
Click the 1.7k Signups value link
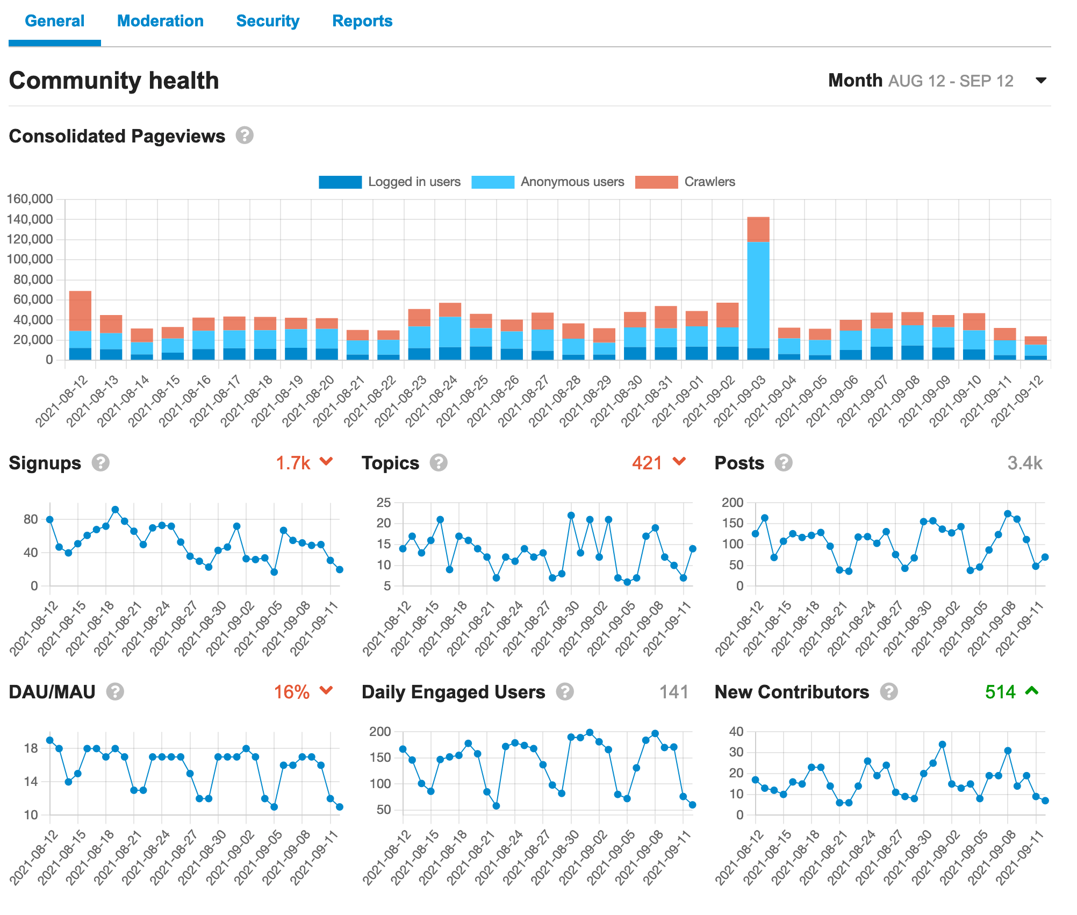pos(293,462)
